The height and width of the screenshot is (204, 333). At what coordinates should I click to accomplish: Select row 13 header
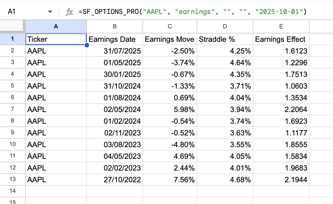pos(13,179)
